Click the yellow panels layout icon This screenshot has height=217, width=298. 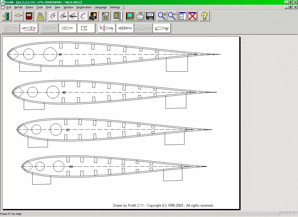[x=117, y=16]
